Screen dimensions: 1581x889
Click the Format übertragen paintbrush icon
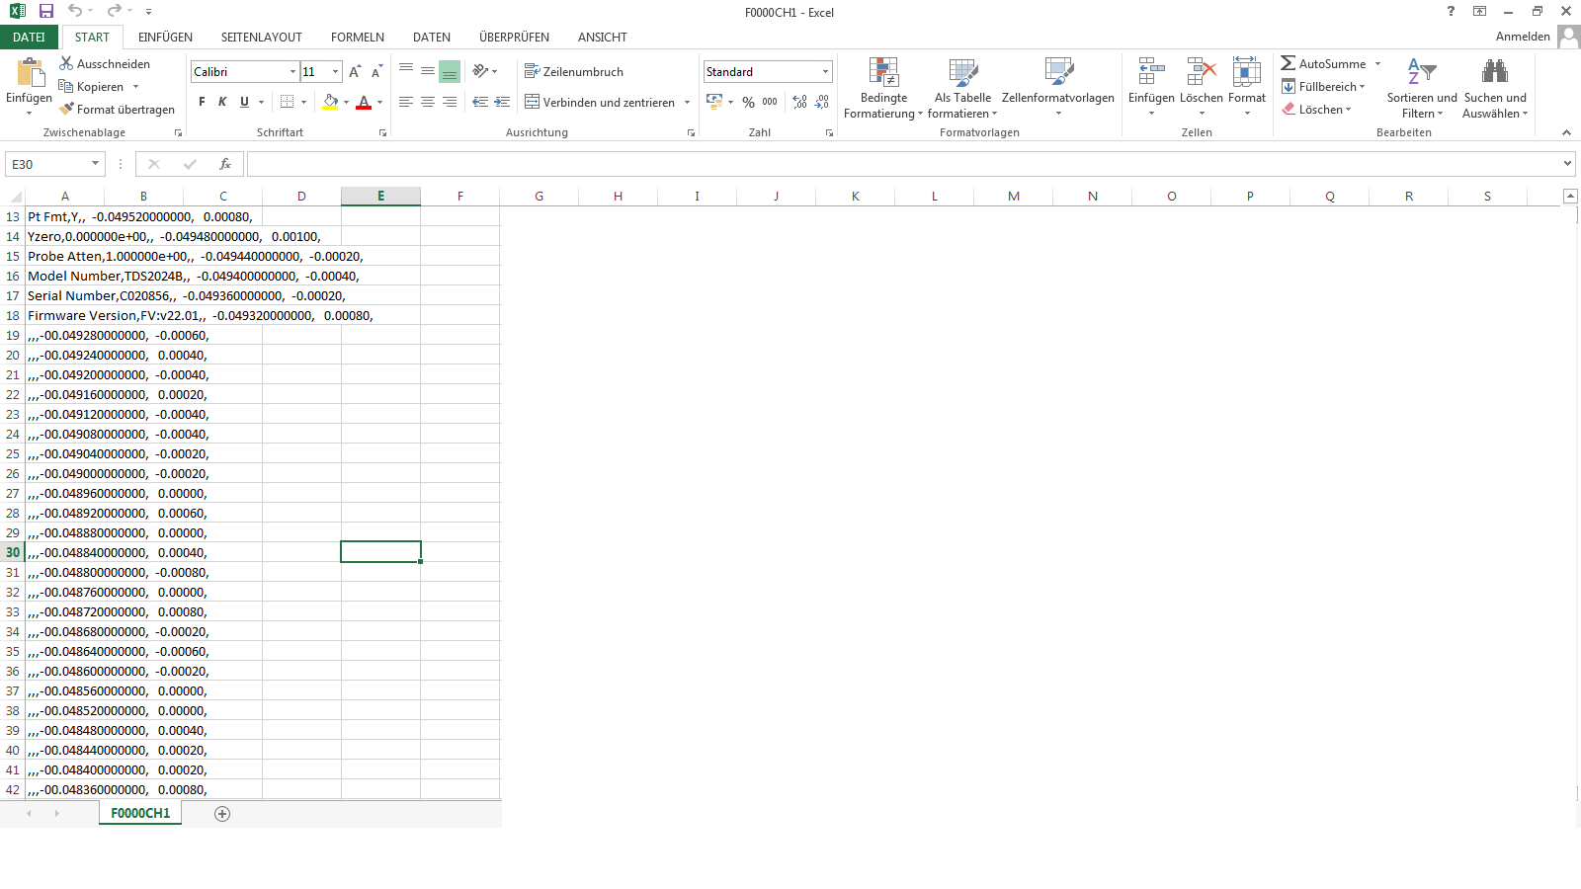67,110
